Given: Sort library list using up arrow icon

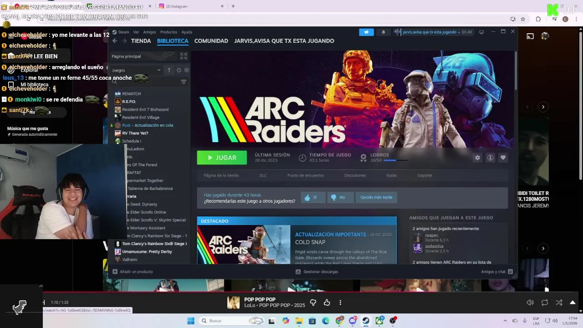Looking at the screenshot, I should 169,70.
